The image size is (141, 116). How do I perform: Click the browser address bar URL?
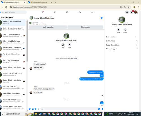click(30, 7)
